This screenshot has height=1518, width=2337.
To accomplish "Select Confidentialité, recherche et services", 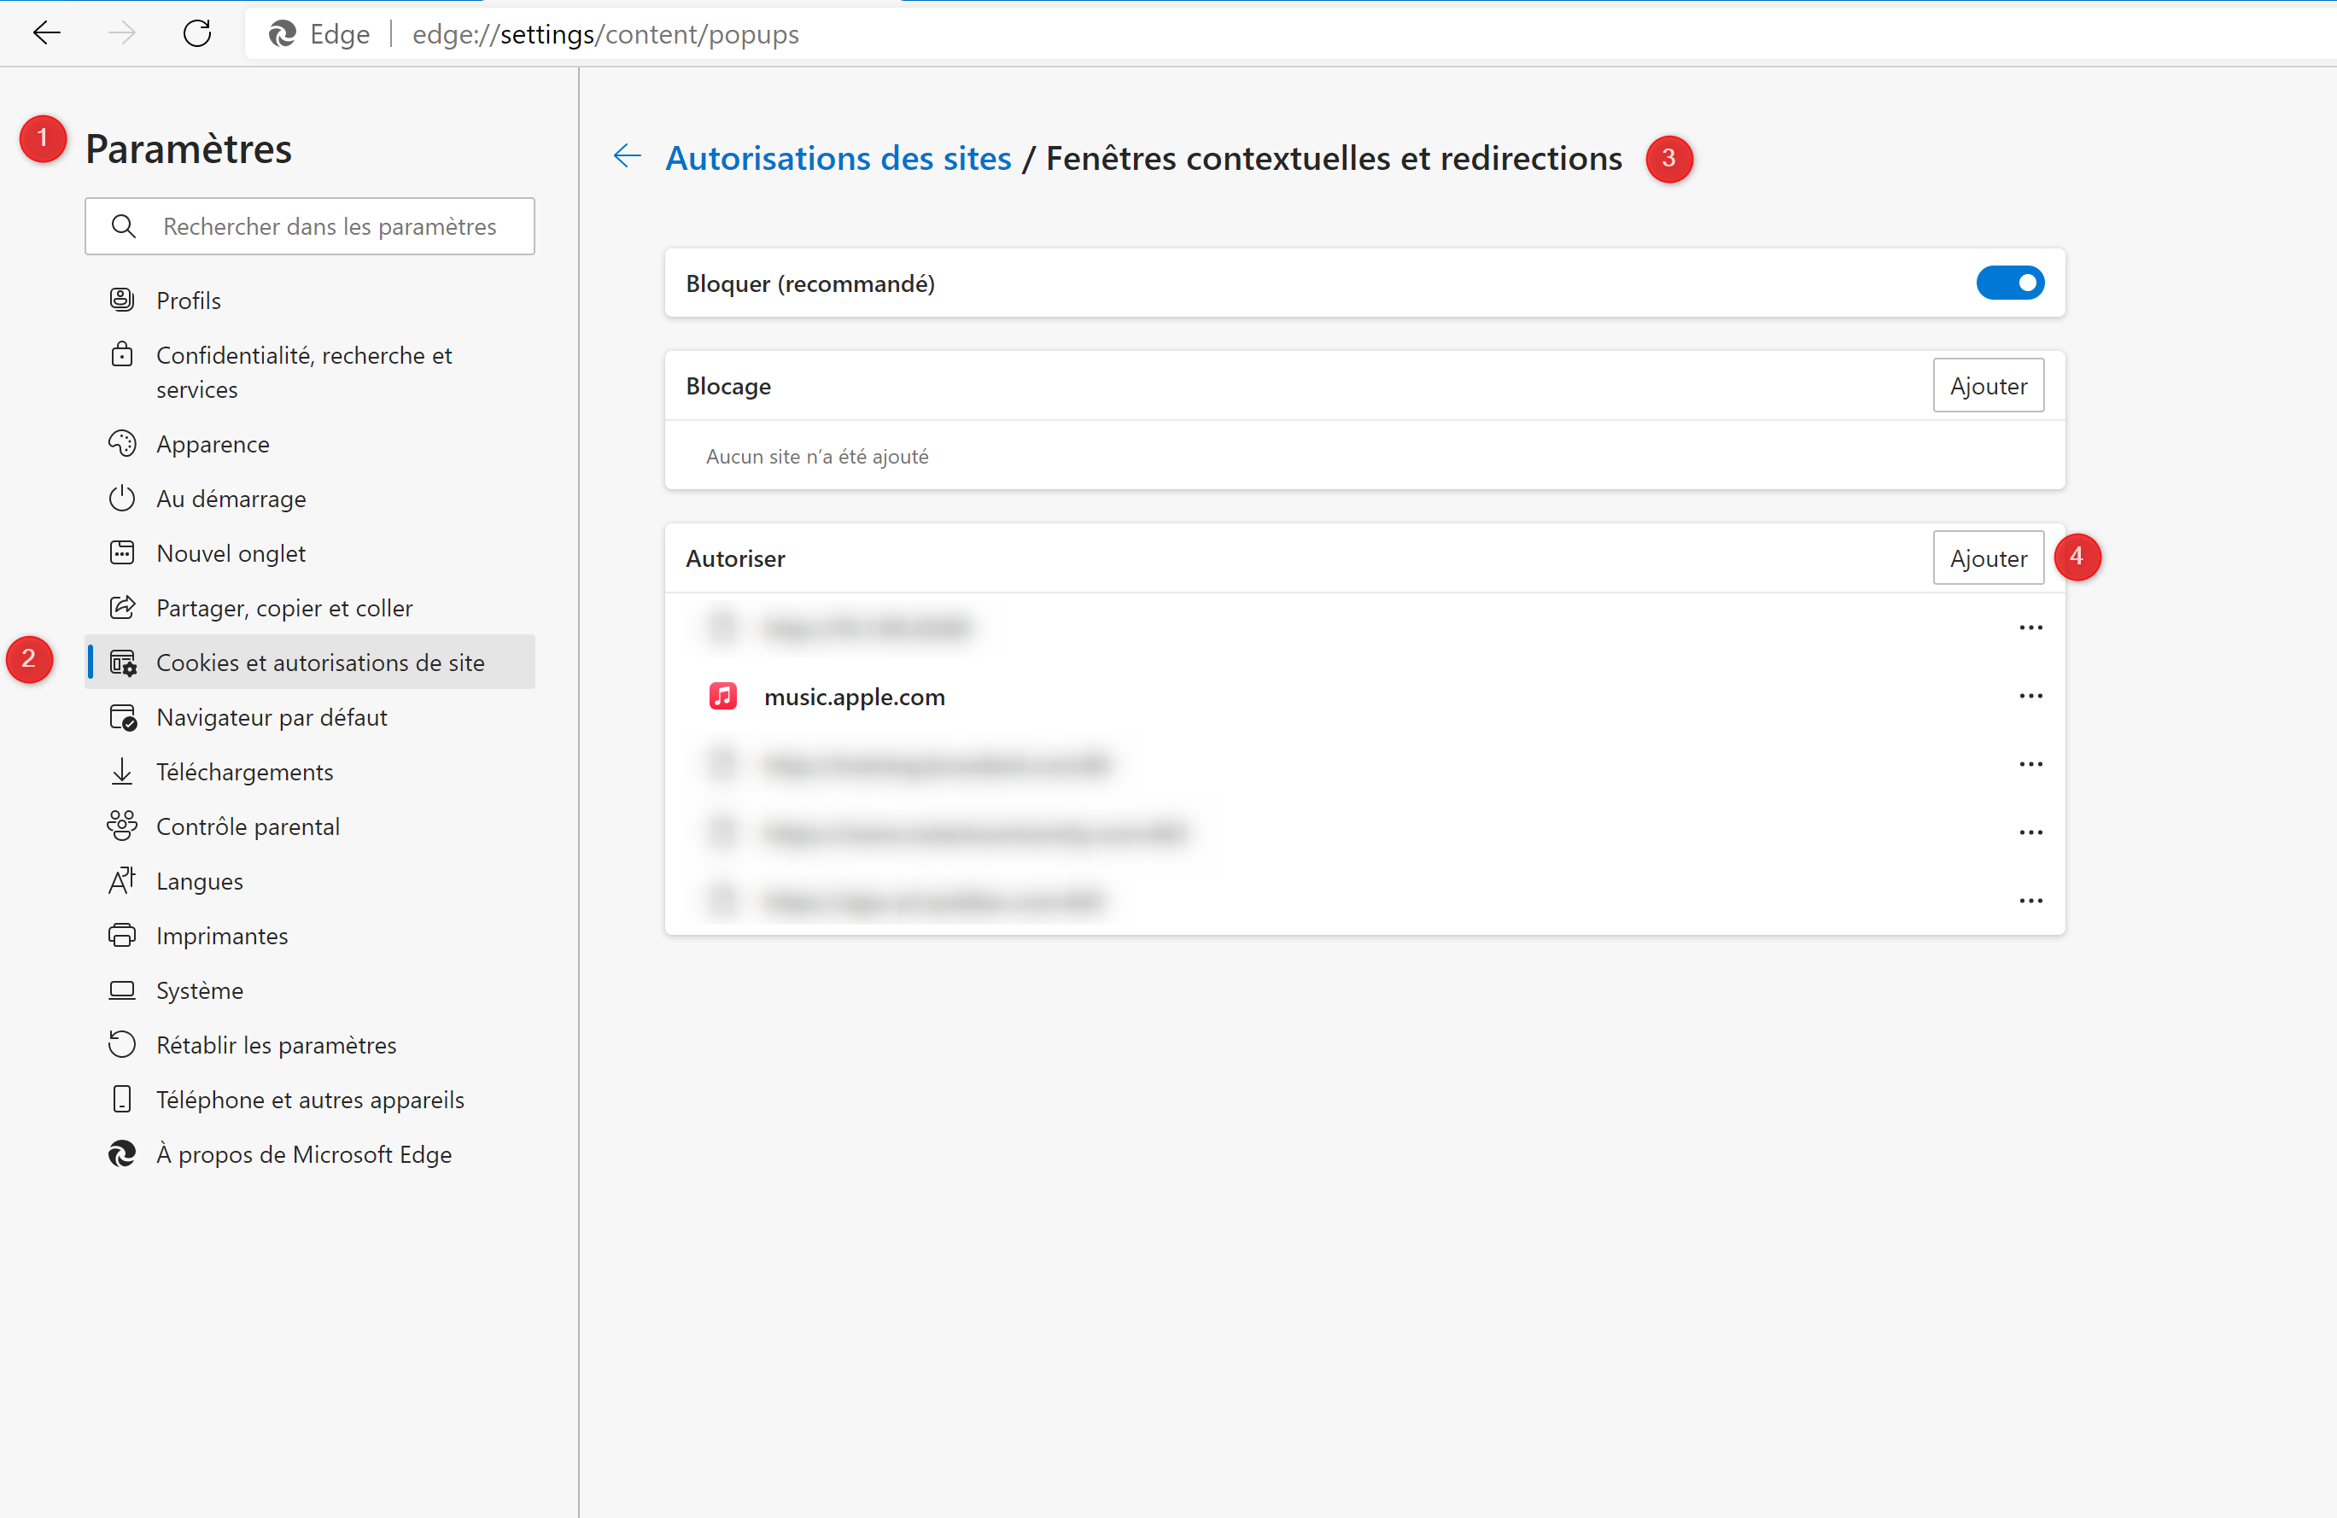I will click(x=303, y=372).
